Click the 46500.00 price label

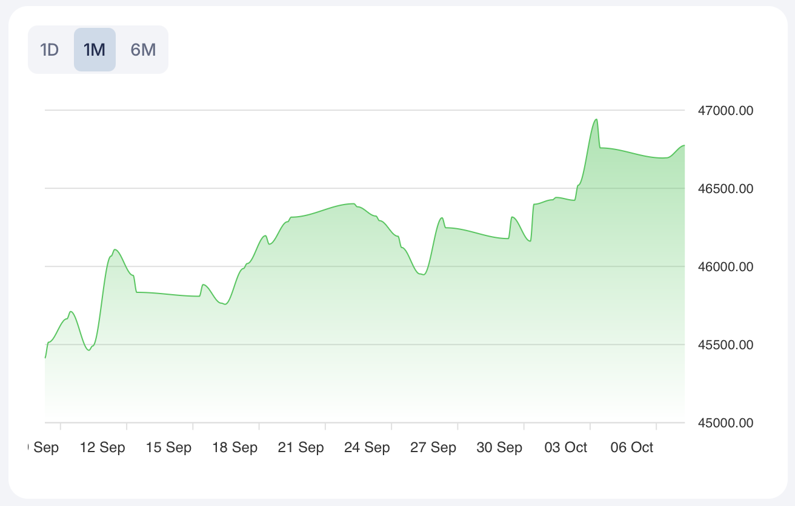pos(726,189)
